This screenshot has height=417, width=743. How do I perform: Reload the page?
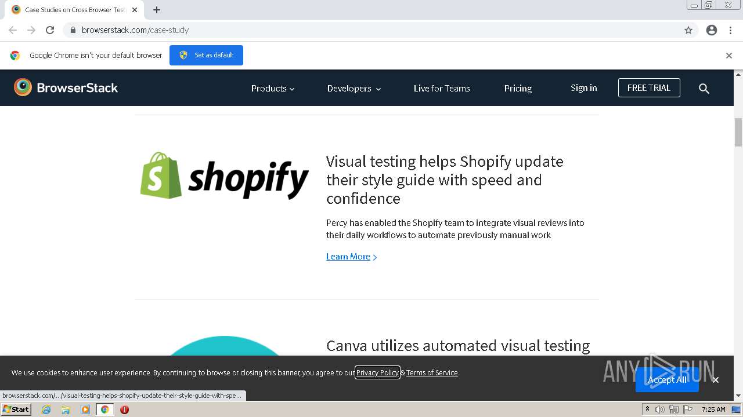coord(50,30)
